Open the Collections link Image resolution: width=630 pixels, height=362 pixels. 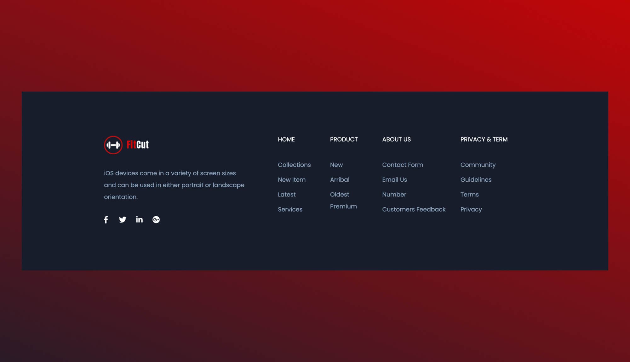(294, 165)
